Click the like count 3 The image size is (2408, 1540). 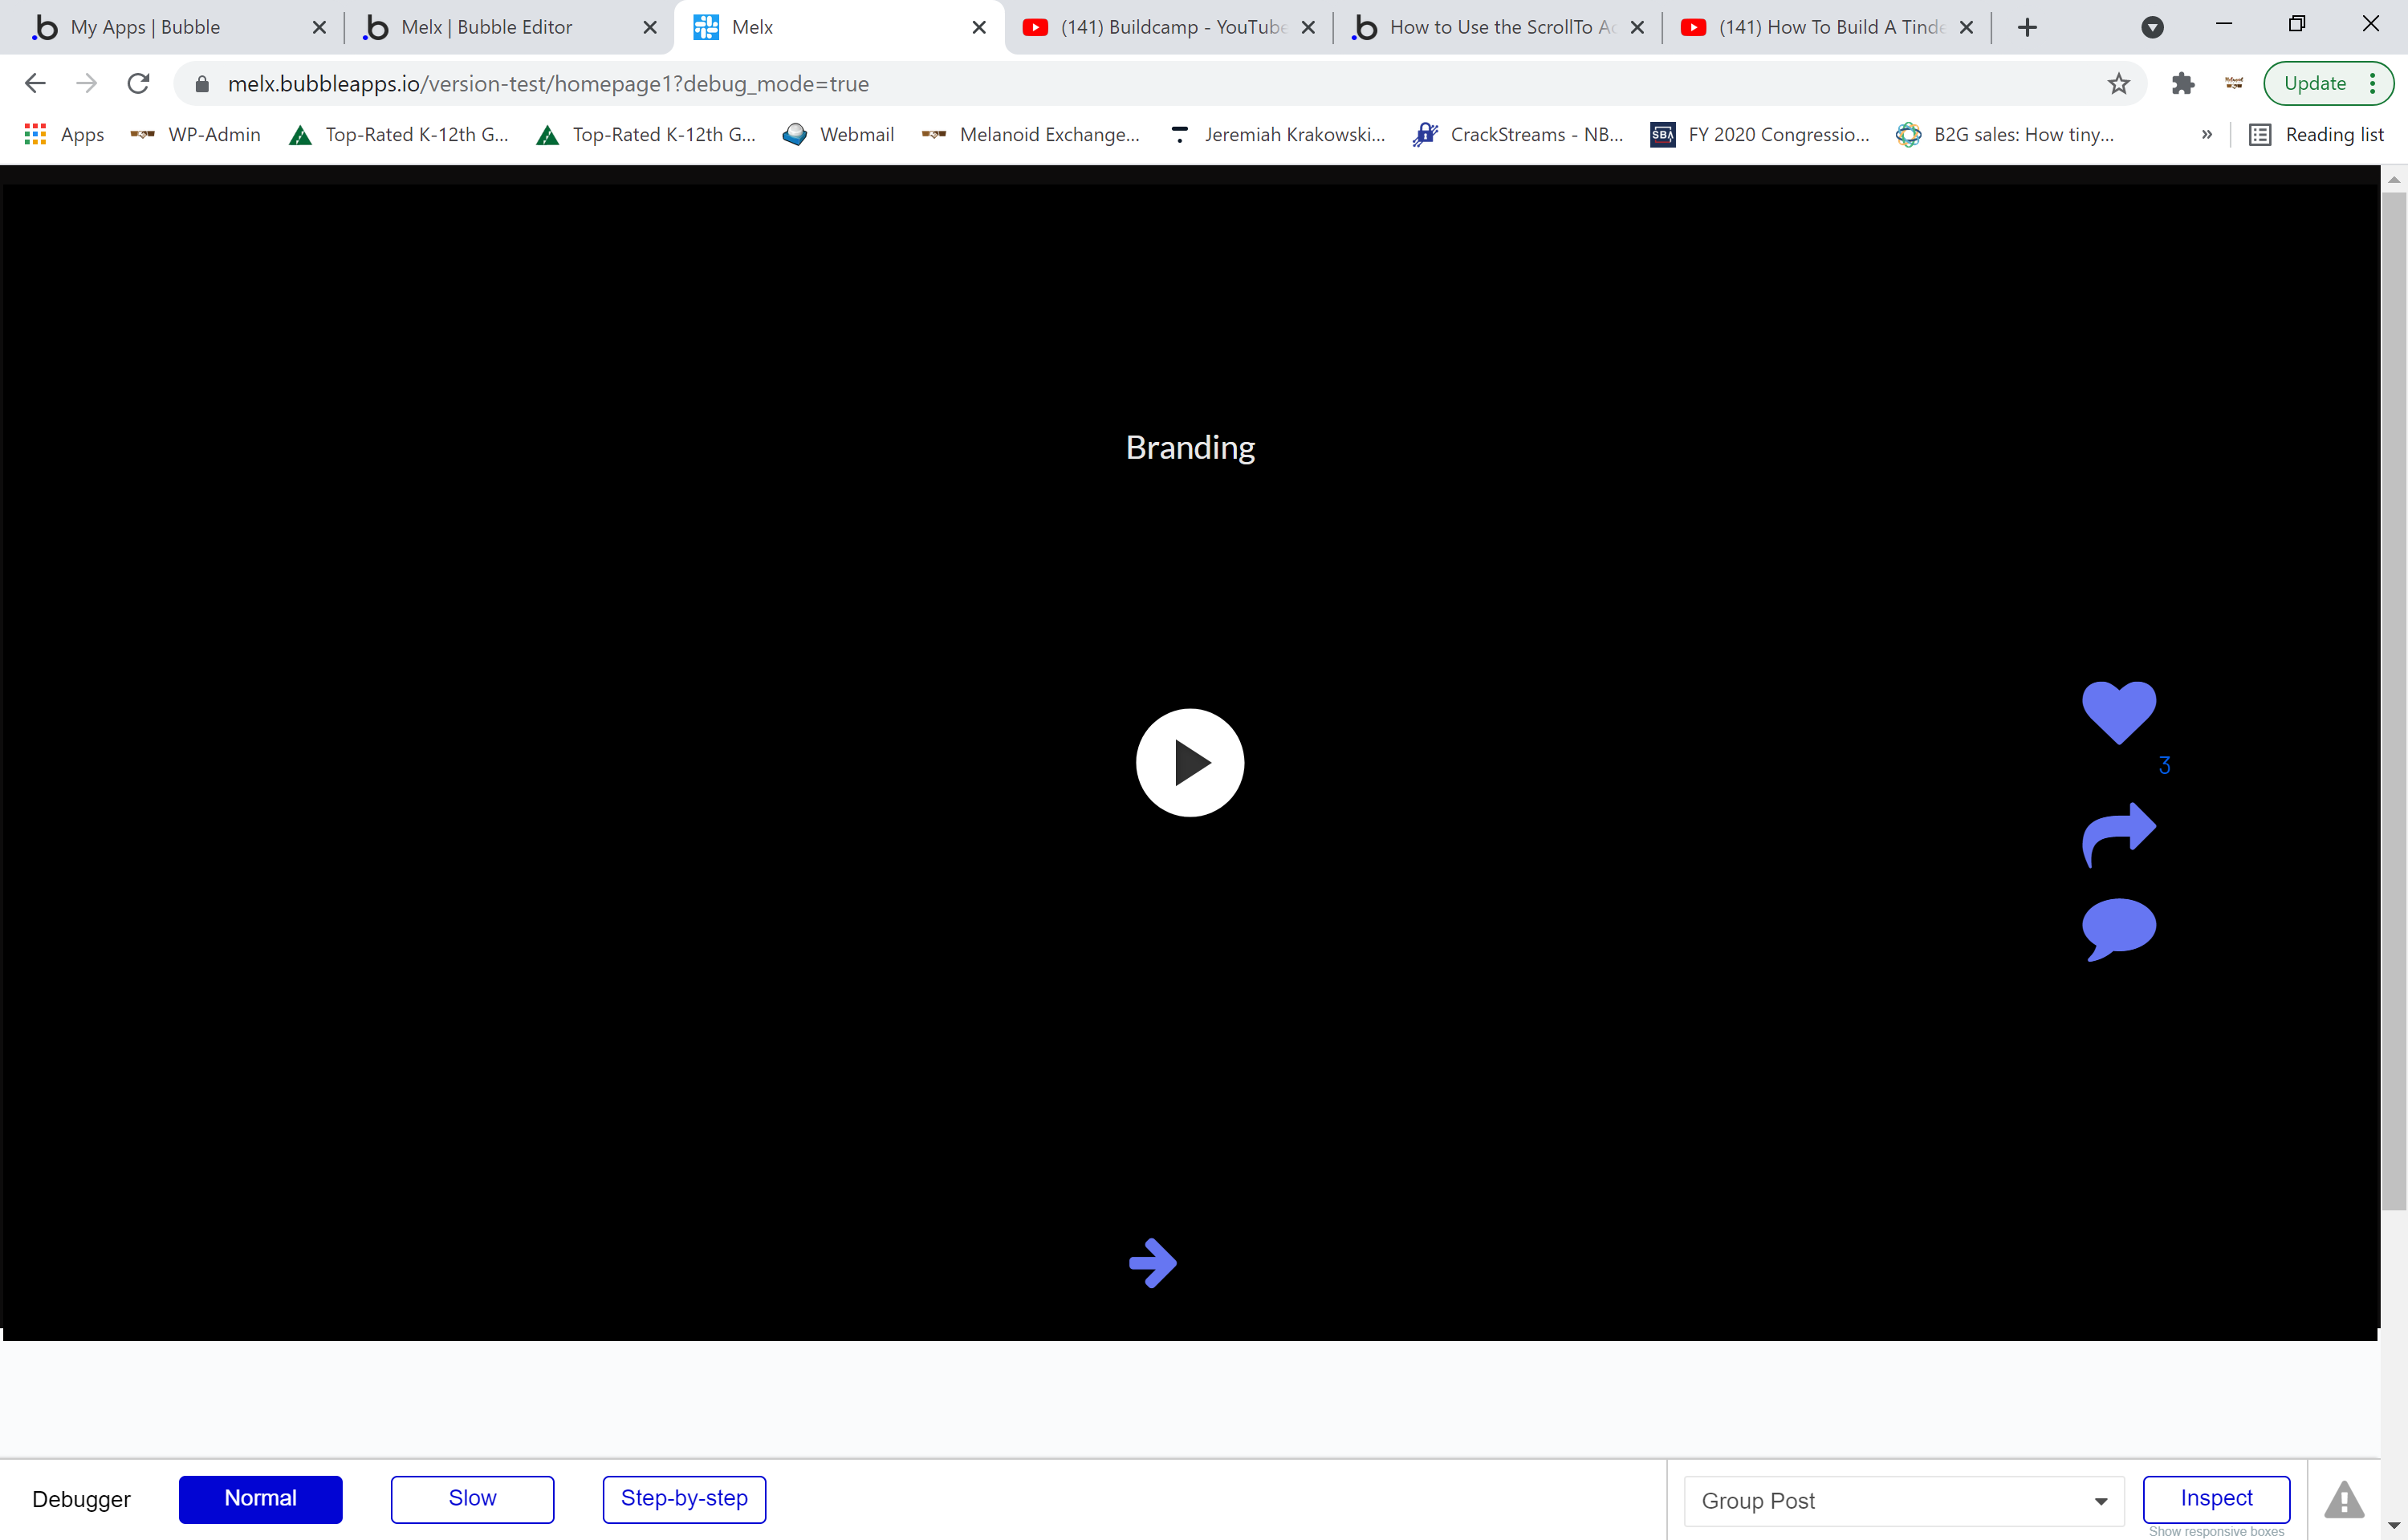point(2164,765)
